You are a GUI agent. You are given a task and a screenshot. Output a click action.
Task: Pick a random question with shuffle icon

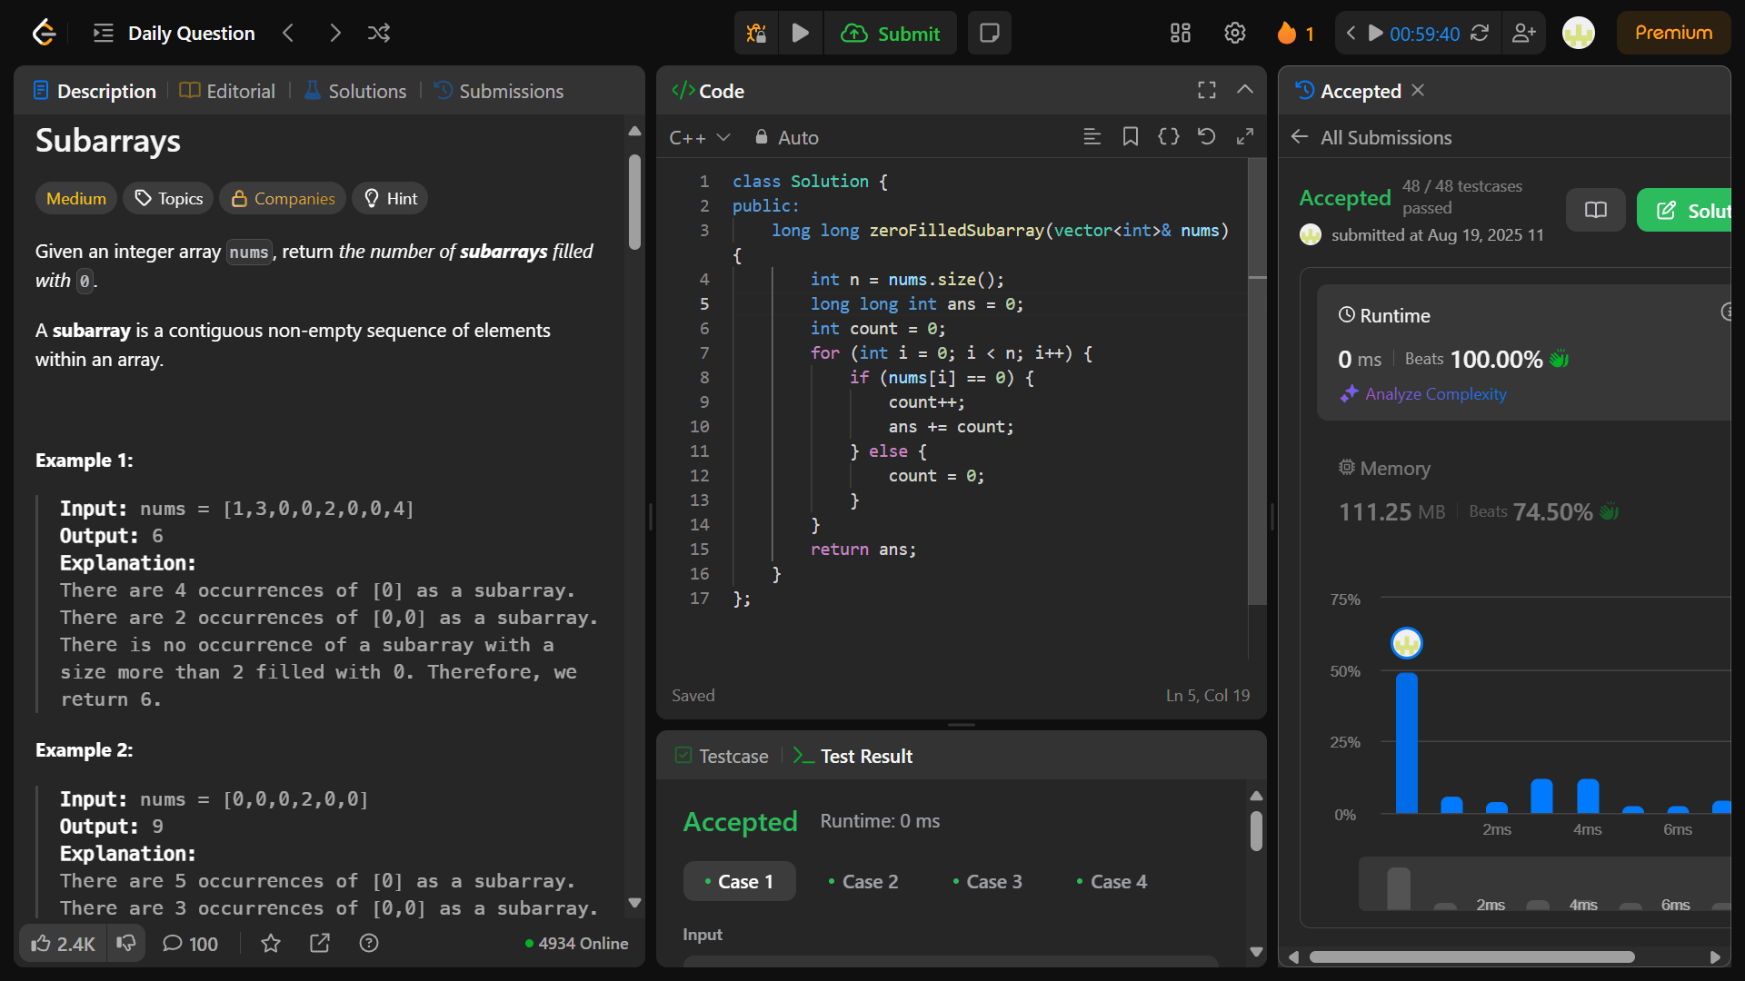tap(379, 34)
